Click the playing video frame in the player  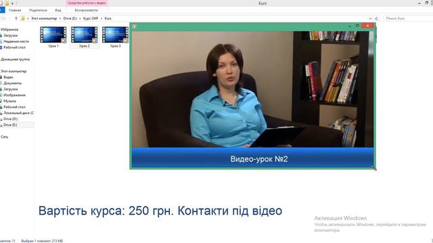(252, 89)
